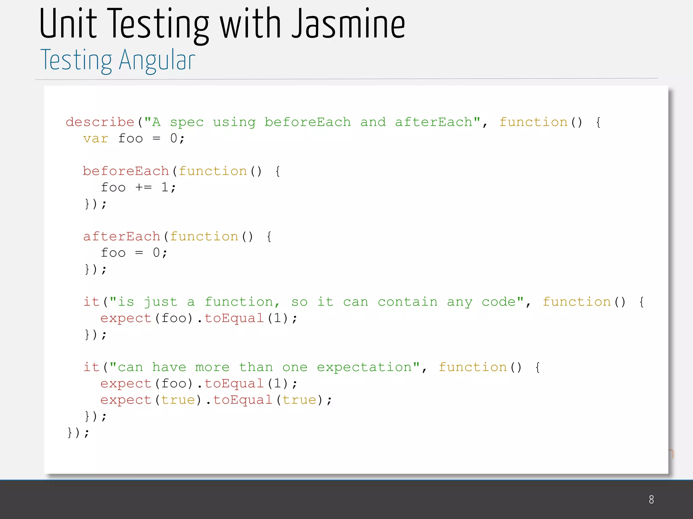Click the dark footer bar
693x519 pixels.
338,499
